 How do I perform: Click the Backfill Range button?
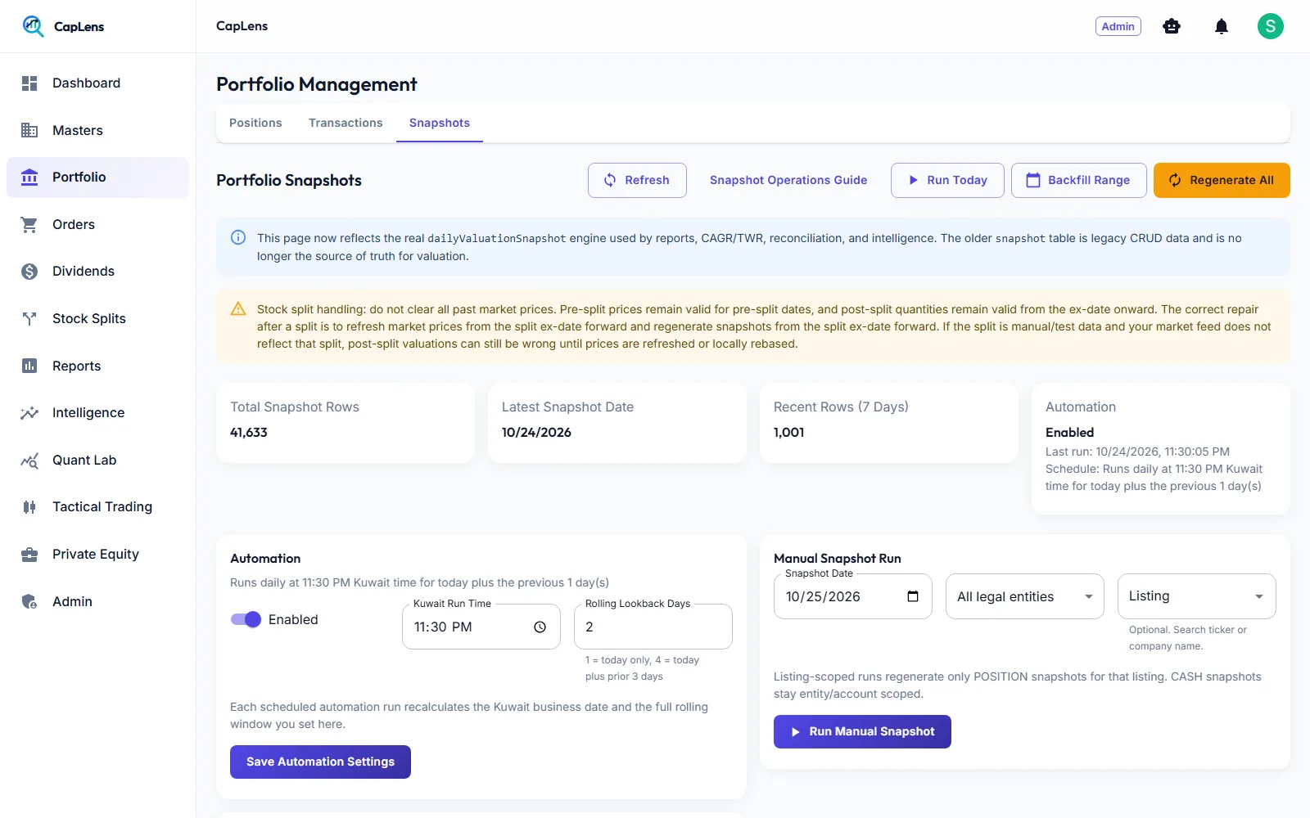(1079, 180)
